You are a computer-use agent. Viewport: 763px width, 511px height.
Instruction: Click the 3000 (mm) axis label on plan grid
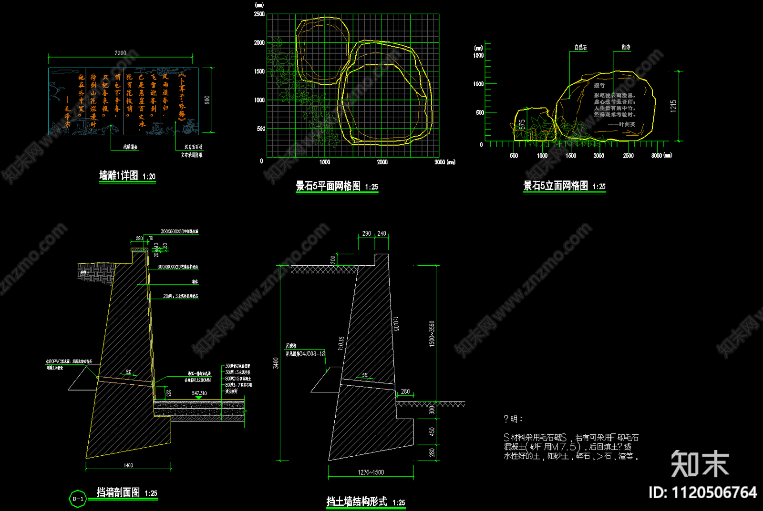(x=444, y=162)
